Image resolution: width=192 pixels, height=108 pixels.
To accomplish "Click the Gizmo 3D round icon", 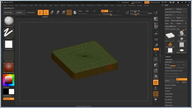I will tap(69, 13).
